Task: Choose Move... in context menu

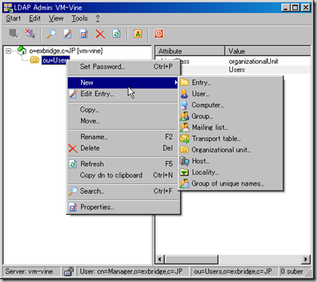Action: [x=123, y=121]
